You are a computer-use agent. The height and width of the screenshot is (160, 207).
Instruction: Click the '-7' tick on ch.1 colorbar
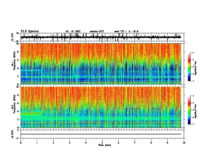193,81
